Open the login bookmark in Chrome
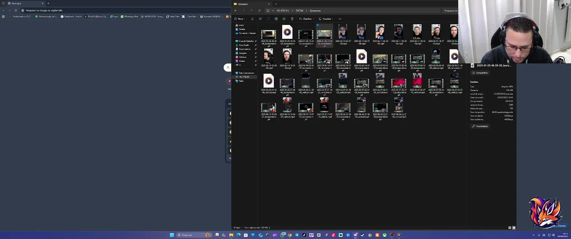This screenshot has height=239, width=571. 114,16
